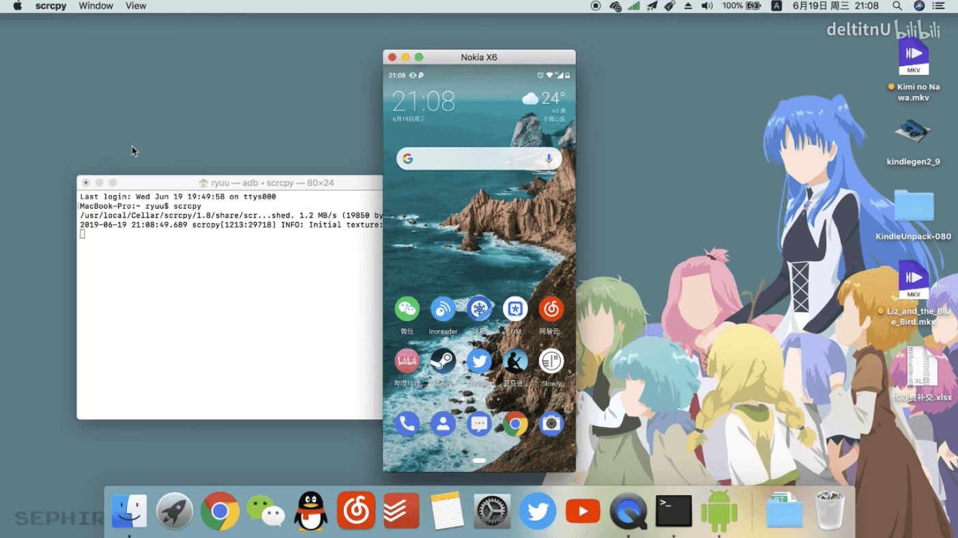Open Spotlight search in the menu bar

(897, 5)
